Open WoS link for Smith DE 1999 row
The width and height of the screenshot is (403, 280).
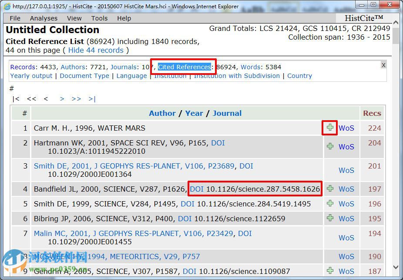pos(346,204)
